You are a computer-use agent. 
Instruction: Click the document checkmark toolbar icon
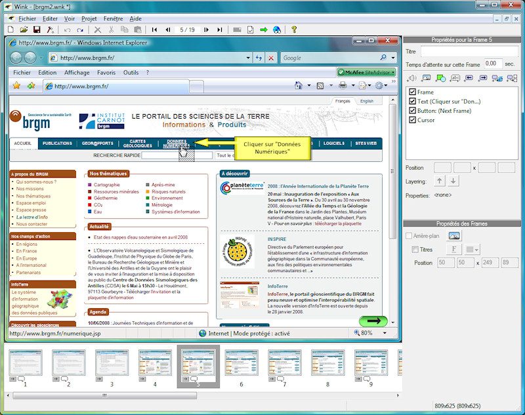pos(250,30)
